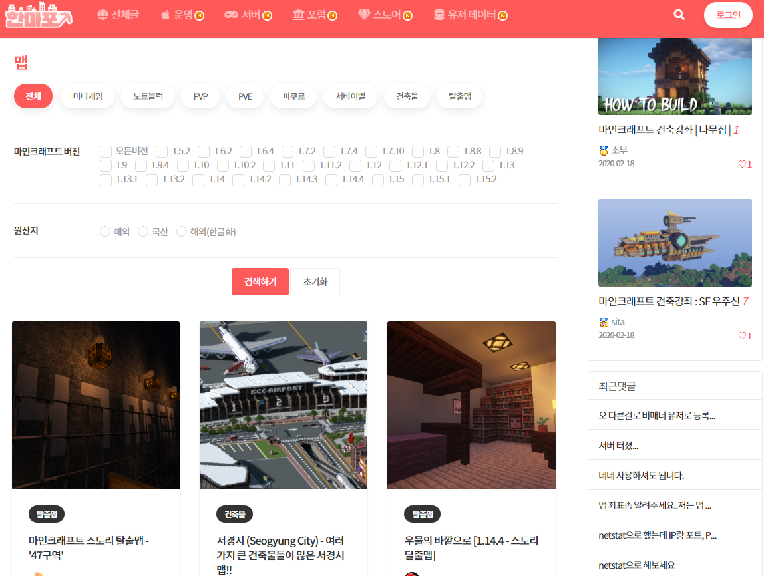Check the 1.13 version checkbox
Screen dimensions: 764x576
point(488,166)
